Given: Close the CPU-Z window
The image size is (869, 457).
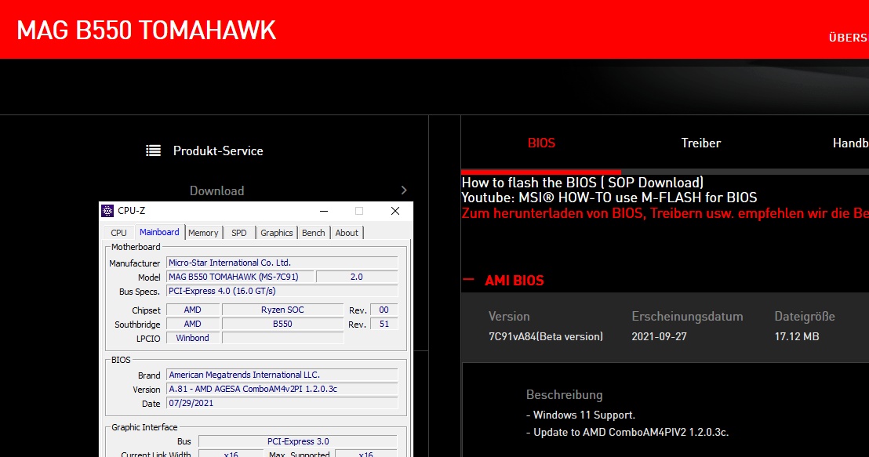Looking at the screenshot, I should click(395, 211).
